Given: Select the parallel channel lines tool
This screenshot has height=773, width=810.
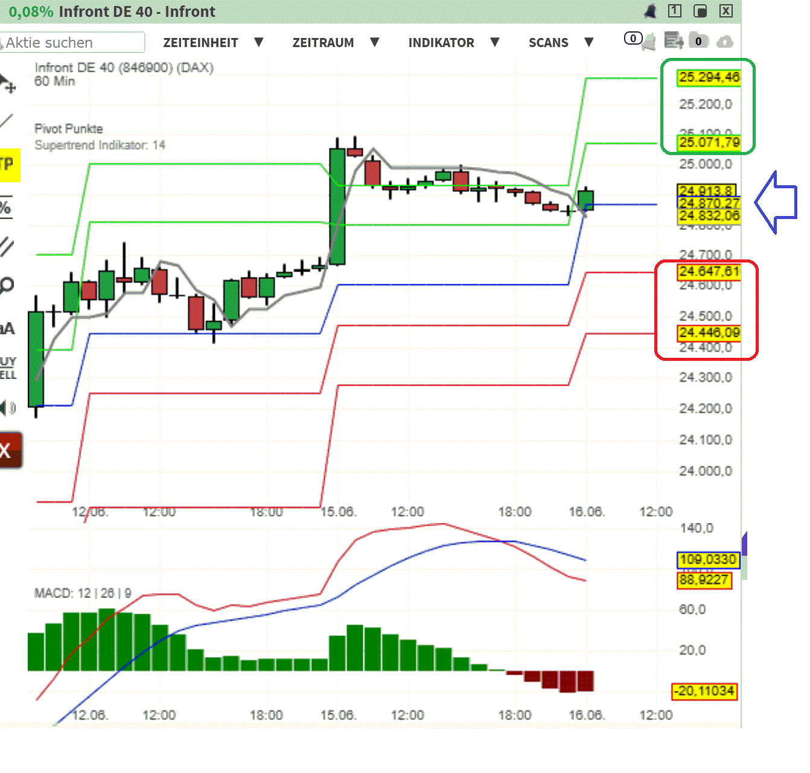Looking at the screenshot, I should 7,246.
